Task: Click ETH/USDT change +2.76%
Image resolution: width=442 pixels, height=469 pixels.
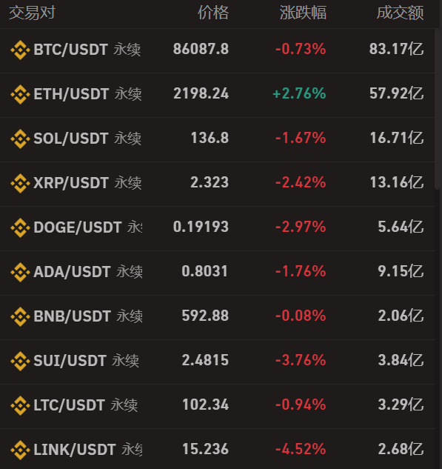Action: click(x=299, y=93)
